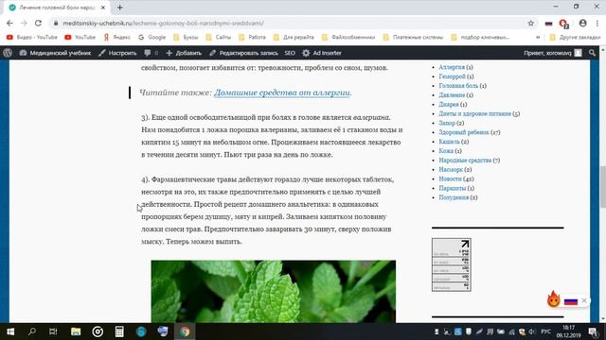
Task: Open a new browser tab
Action: pos(120,8)
